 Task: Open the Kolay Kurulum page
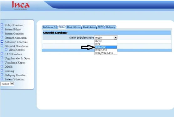coord(14,25)
